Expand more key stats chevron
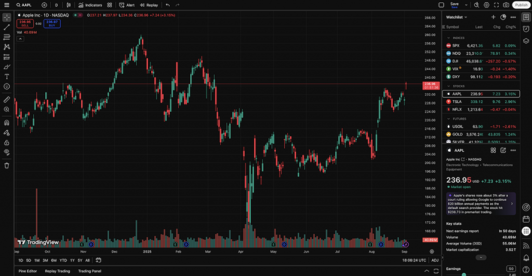Viewport: 532px width, 276px height. pyautogui.click(x=481, y=257)
